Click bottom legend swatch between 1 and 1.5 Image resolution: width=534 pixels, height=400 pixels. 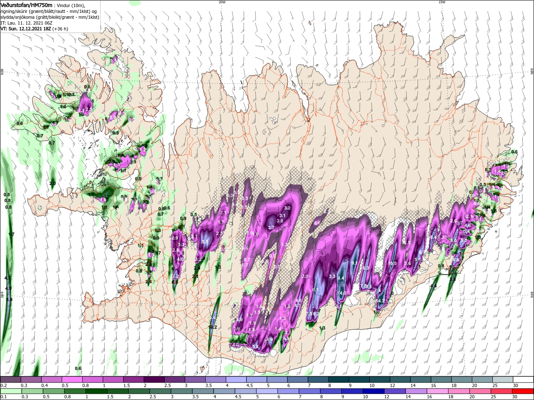(96, 391)
